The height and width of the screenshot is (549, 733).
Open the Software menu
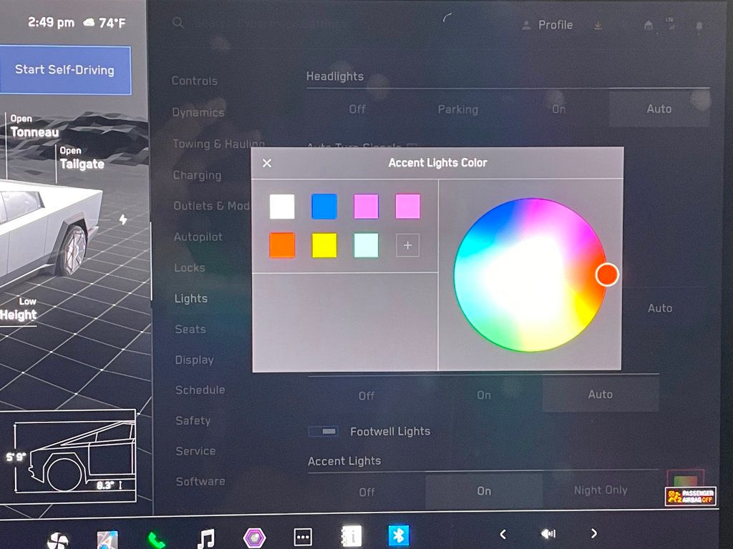(200, 481)
